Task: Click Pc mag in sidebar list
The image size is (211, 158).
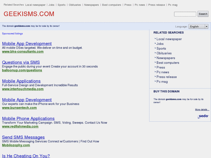Action: point(162,82)
